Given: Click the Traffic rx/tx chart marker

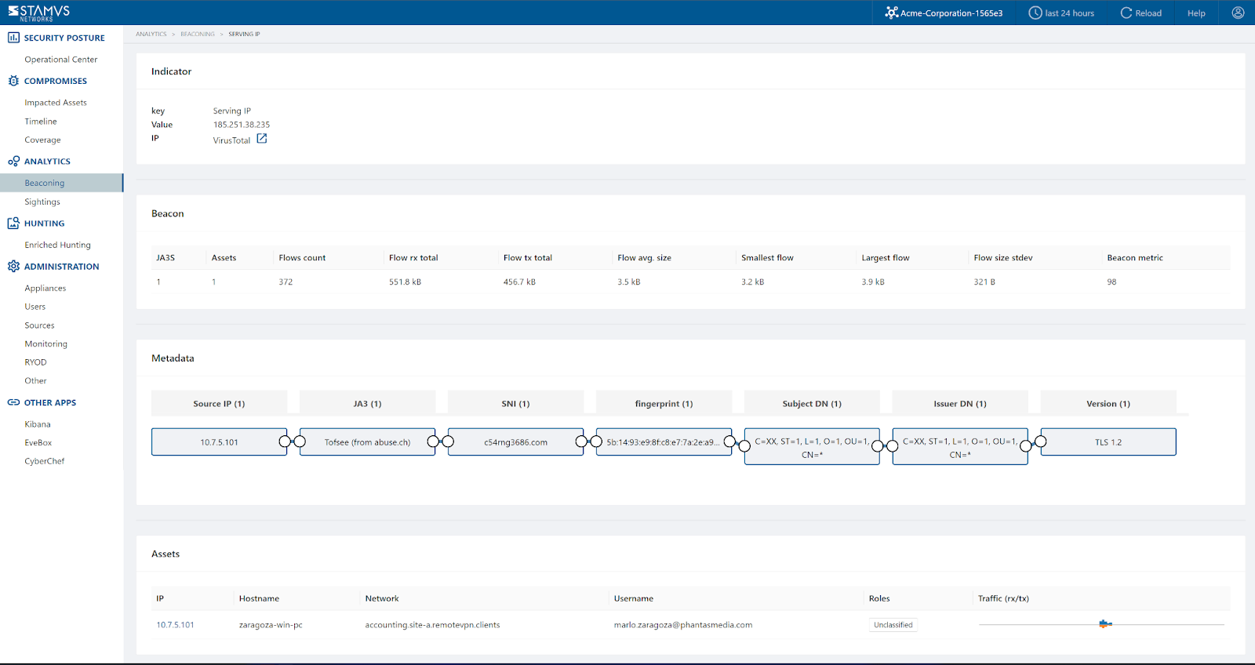Looking at the screenshot, I should click(1105, 624).
